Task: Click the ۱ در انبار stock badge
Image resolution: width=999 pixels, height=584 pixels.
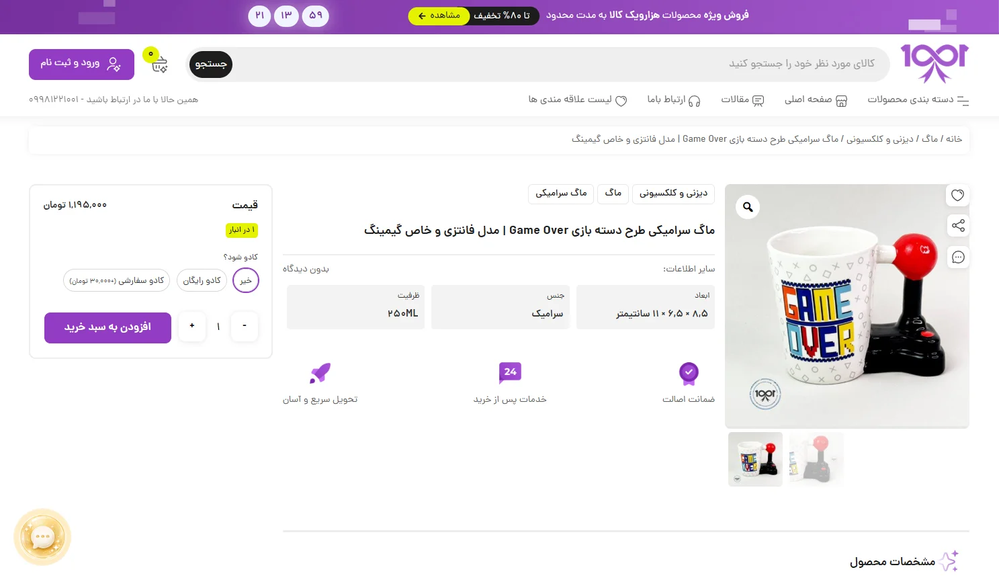Action: coord(242,230)
